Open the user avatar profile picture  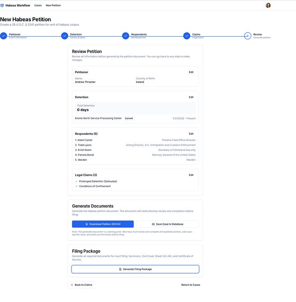coord(268,5)
